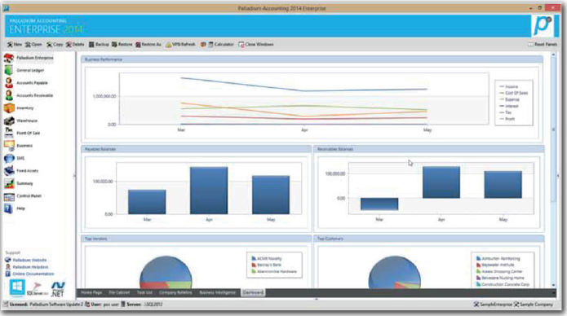
Task: Open the Palladium Website link
Action: point(26,260)
